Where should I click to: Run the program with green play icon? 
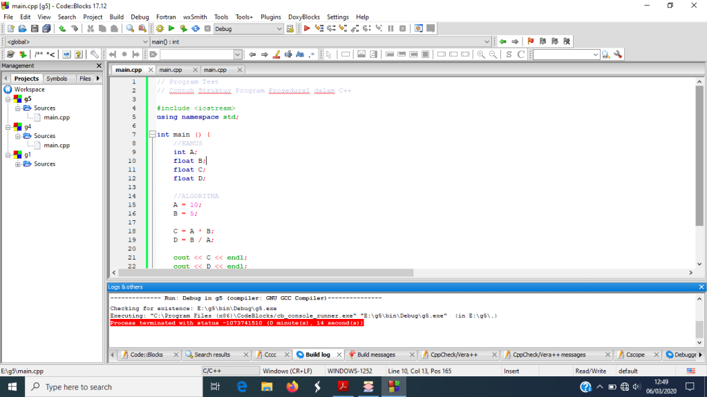(x=171, y=28)
